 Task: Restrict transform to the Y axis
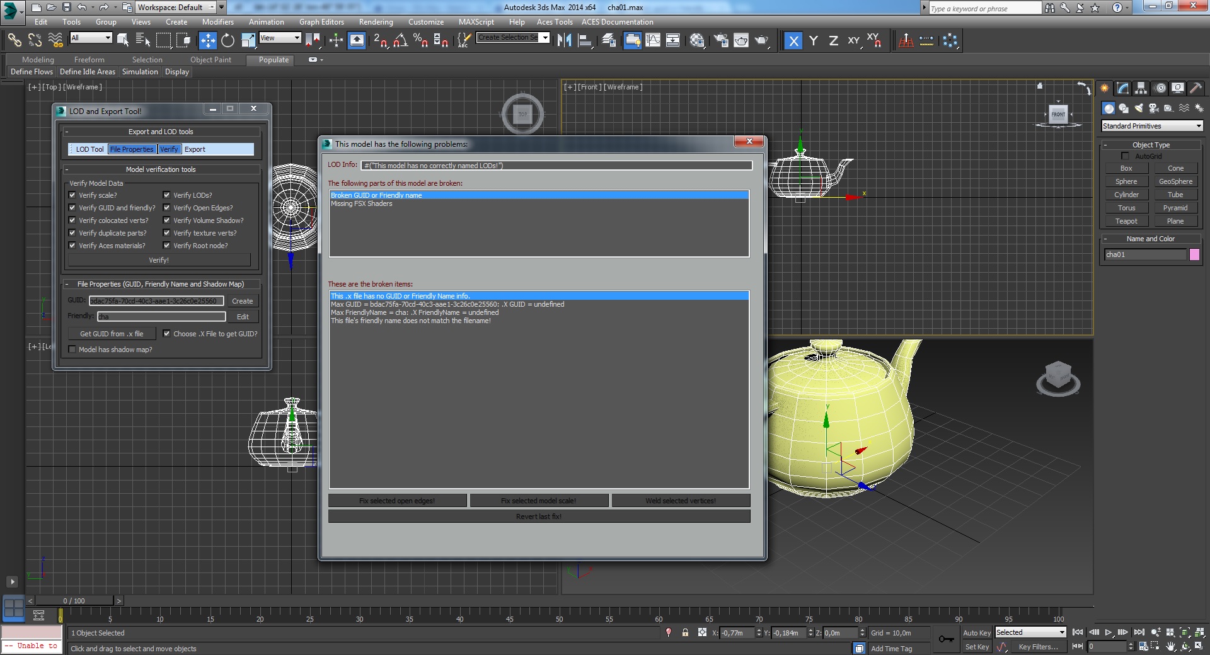[x=814, y=41]
